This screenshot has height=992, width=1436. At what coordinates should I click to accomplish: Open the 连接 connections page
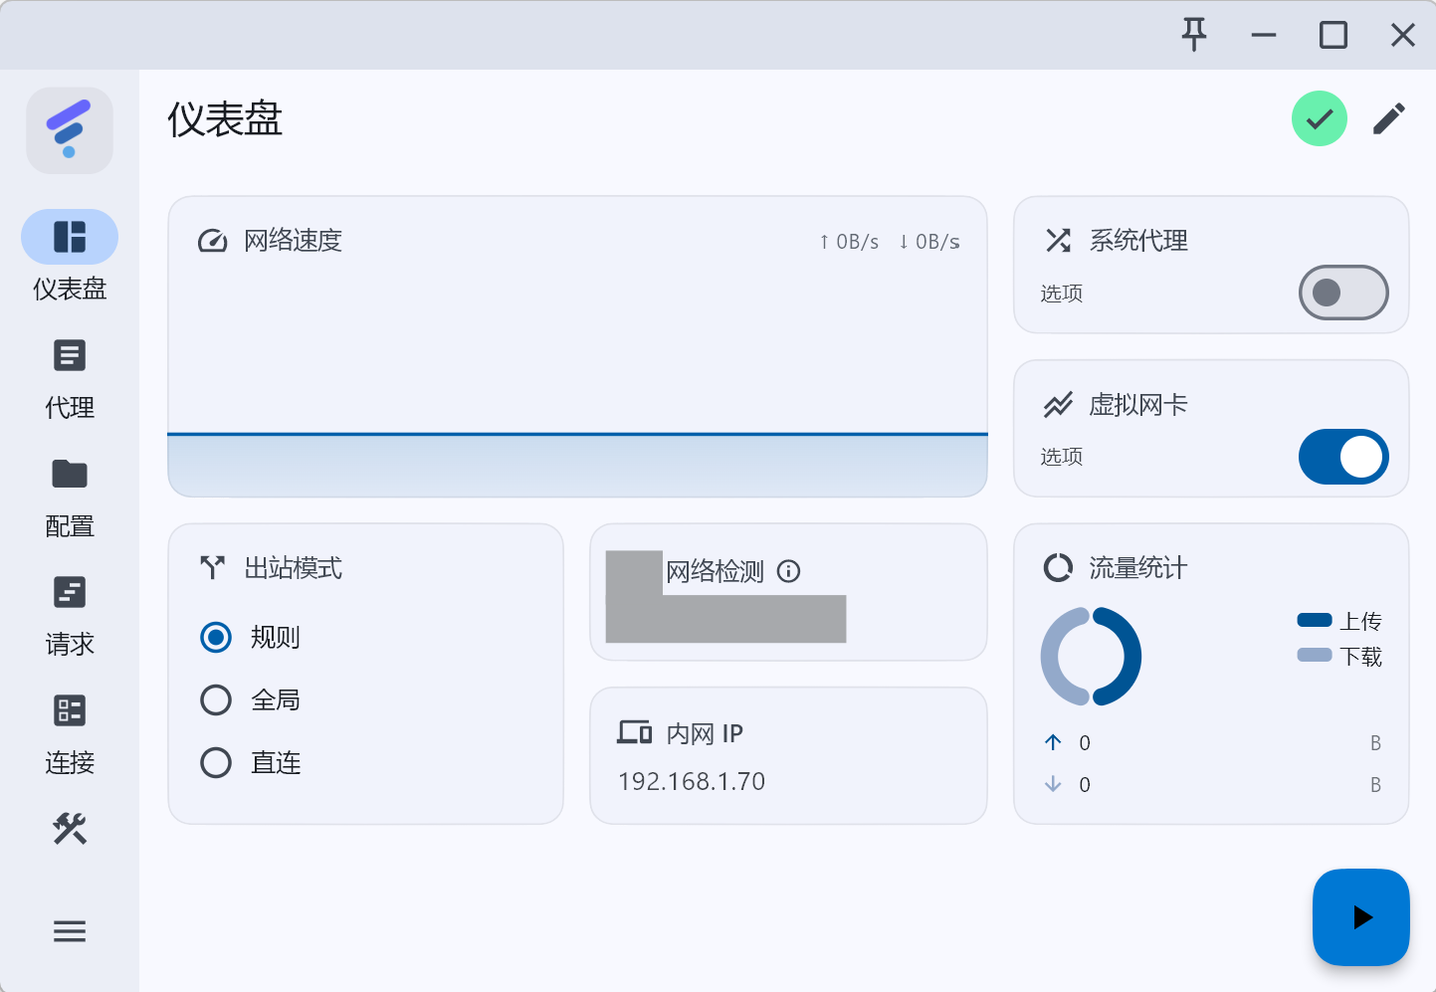(69, 735)
